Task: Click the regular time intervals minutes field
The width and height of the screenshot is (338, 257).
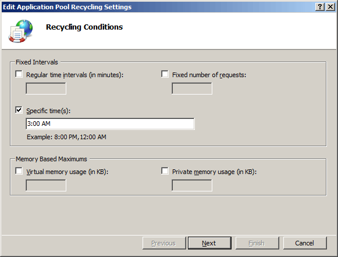Action: point(46,89)
